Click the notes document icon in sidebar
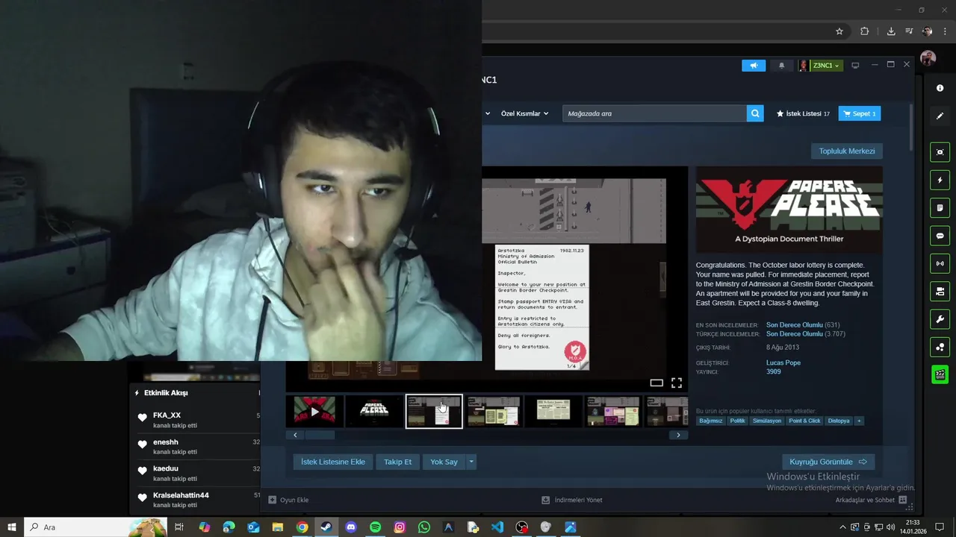This screenshot has width=956, height=537. 940,208
